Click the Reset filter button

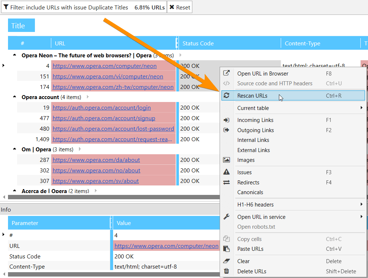[180, 7]
